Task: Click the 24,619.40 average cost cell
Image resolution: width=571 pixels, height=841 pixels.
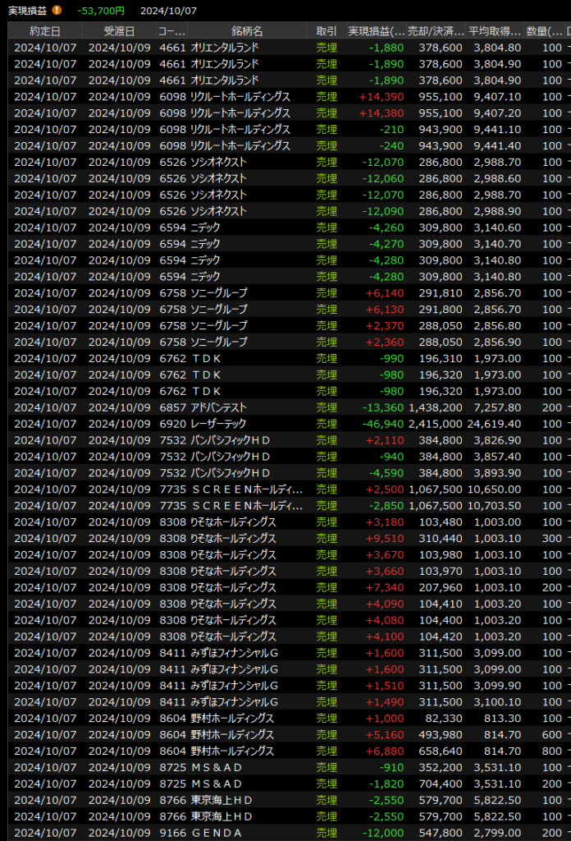Action: coord(495,424)
